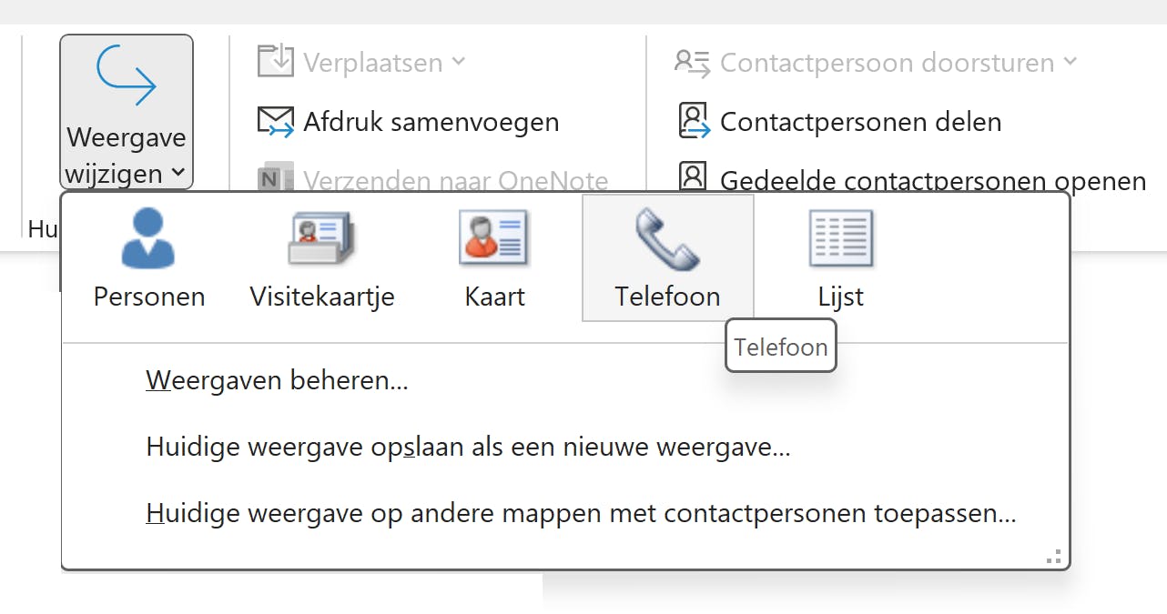The height and width of the screenshot is (614, 1167).
Task: Select Huidige weergave opslaan als een nieuwe weergave
Action: (469, 447)
